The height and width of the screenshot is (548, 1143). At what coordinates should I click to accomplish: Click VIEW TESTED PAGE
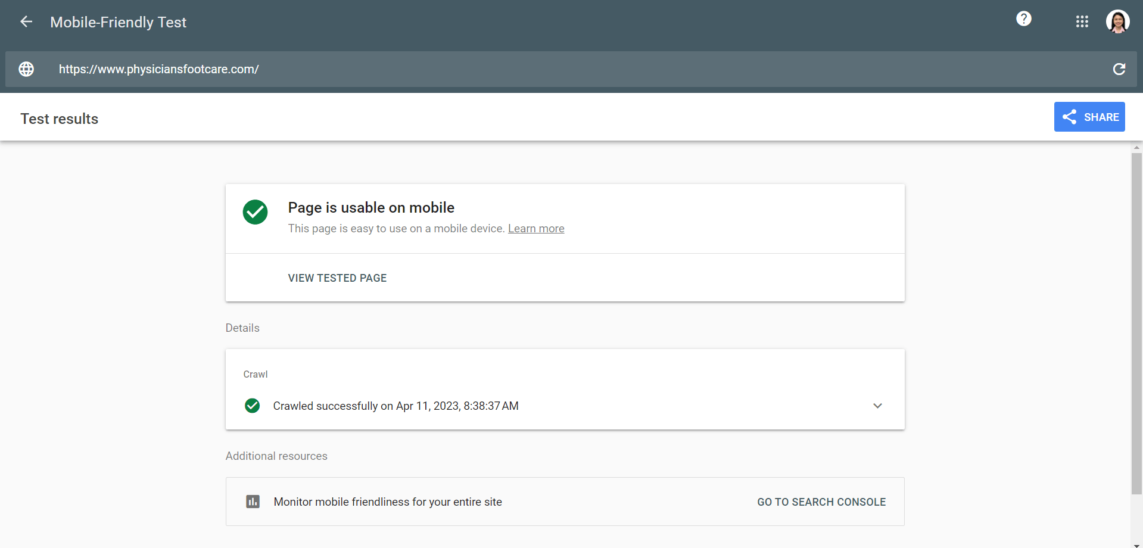337,278
